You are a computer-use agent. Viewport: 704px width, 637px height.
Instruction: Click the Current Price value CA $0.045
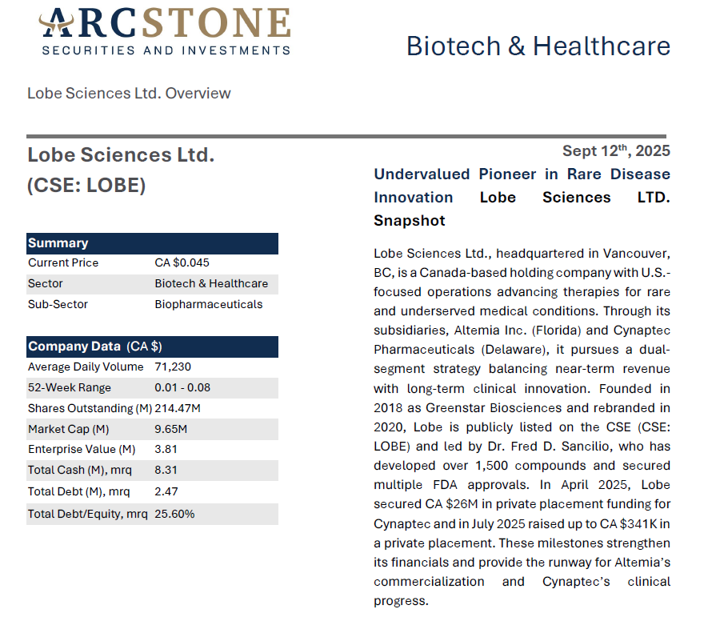pos(182,263)
